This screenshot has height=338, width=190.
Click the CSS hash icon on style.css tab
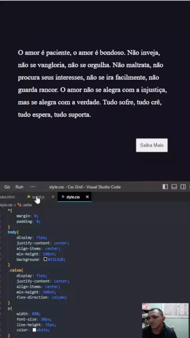63,197
